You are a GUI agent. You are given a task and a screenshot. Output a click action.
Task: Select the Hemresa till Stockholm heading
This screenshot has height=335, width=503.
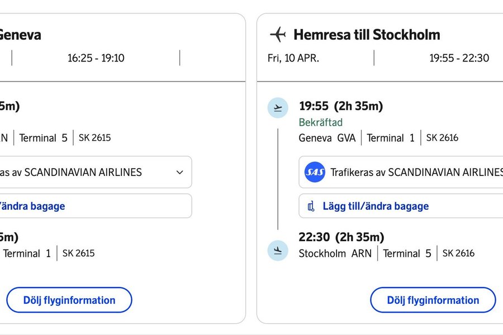(x=367, y=35)
